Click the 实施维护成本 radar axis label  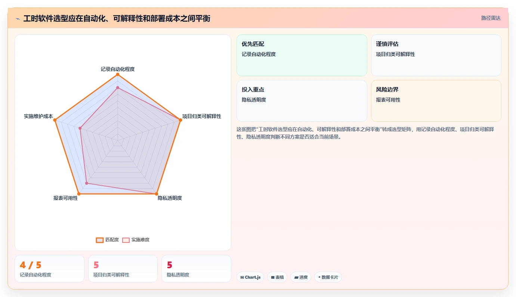tap(38, 116)
